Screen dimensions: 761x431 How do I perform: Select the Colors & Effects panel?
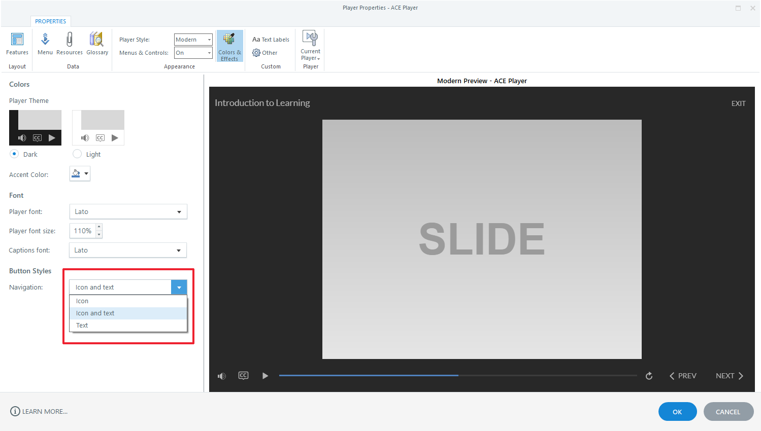click(x=229, y=45)
